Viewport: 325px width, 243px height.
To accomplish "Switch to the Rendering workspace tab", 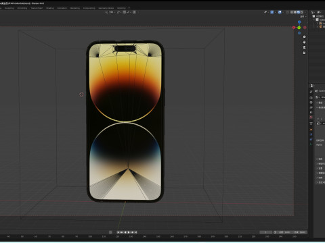I will (75, 8).
